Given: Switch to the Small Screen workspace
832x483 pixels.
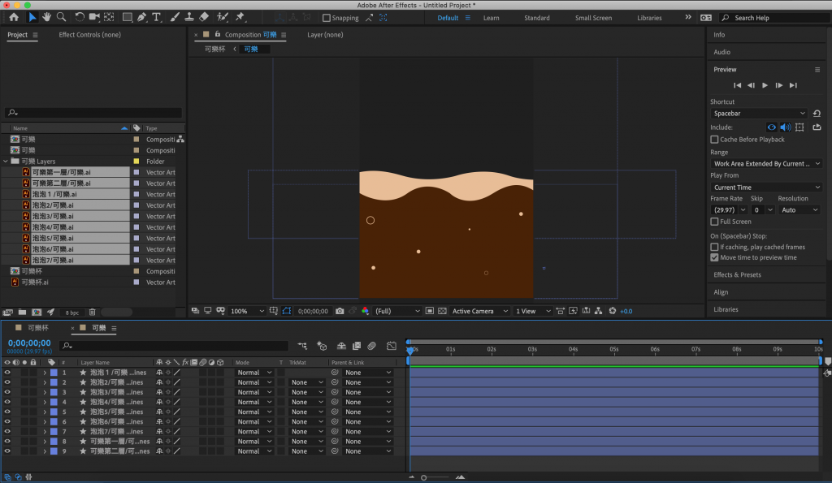Looking at the screenshot, I should 593,18.
